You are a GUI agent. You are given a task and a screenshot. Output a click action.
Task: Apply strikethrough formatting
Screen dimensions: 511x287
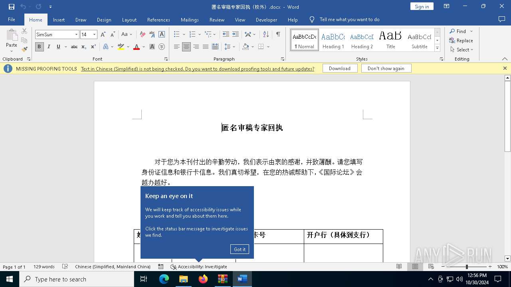[74, 47]
